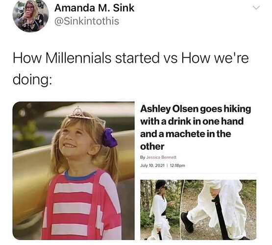Click the pink striped shirt in the photo

click(x=81, y=205)
